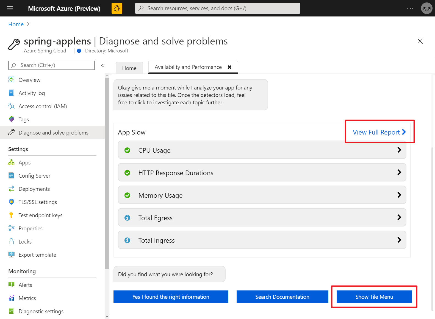Click the Directory info icon
435x319 pixels.
pos(79,51)
